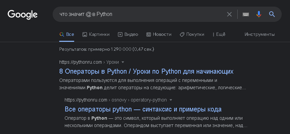Viewport: 290px width, 134px height.
Task: Open the on-screen keyboard icon
Action: (246, 14)
